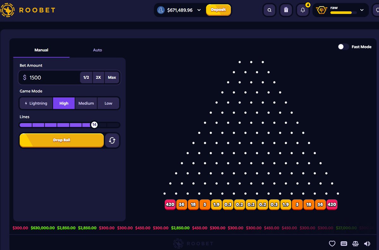Click the dollar sign in bet field

25,77
